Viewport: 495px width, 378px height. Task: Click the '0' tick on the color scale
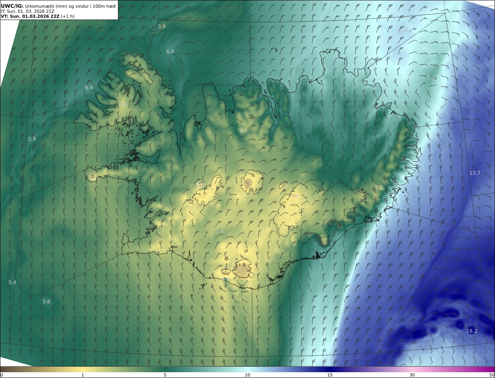[2, 375]
